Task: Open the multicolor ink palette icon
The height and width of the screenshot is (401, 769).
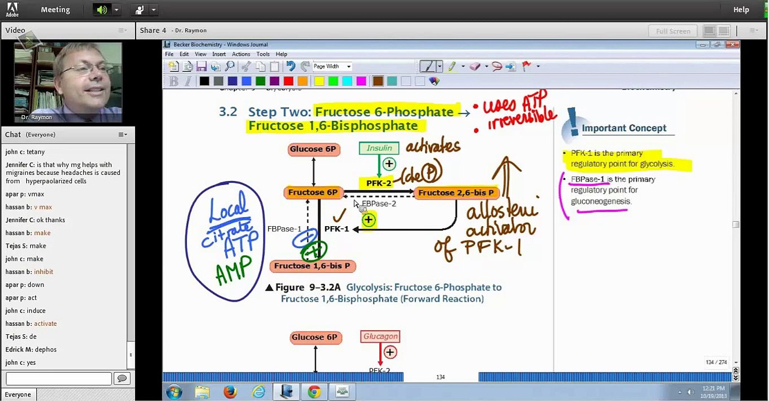Action: pyautogui.click(x=434, y=81)
